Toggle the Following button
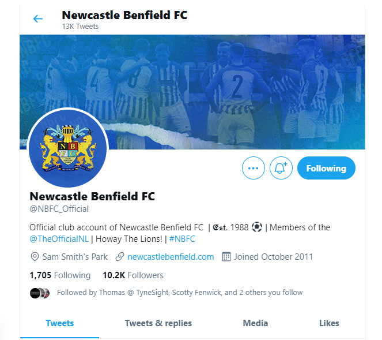 (x=326, y=168)
